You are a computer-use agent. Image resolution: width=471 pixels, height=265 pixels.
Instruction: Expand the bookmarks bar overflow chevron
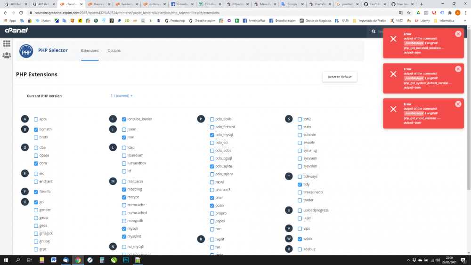coord(465,21)
